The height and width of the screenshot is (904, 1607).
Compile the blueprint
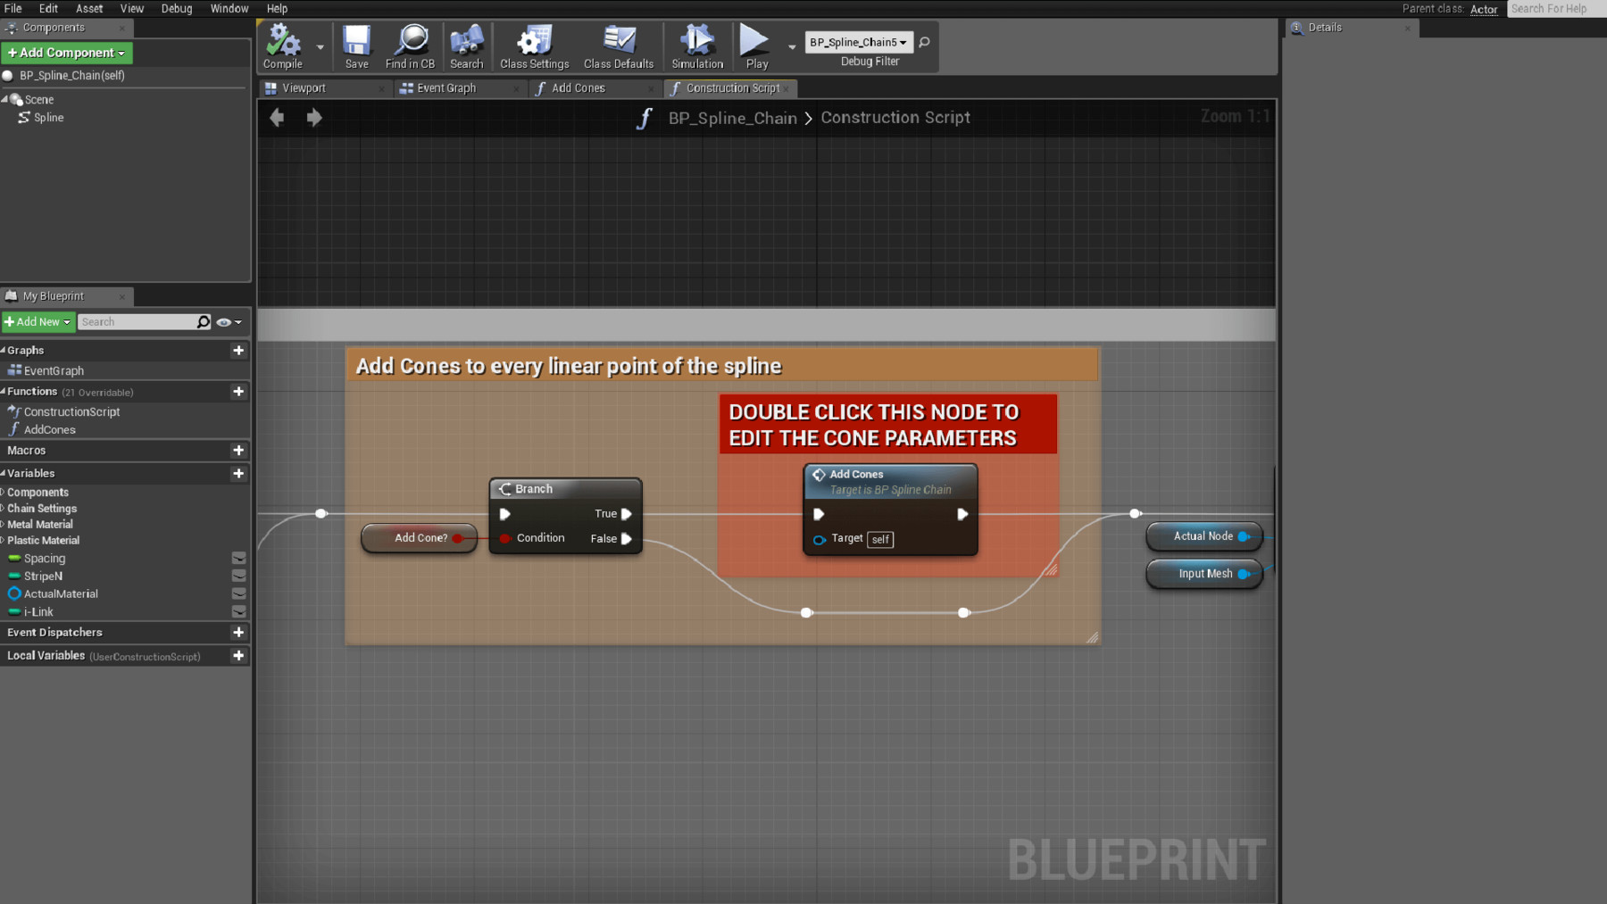(x=282, y=45)
